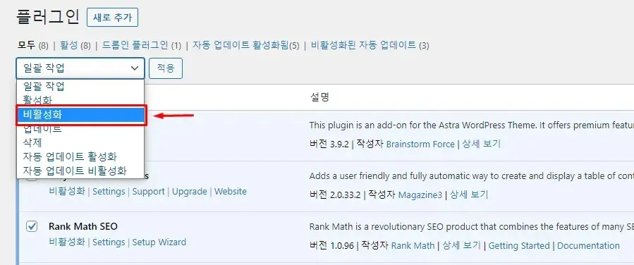Image resolution: width=634 pixels, height=265 pixels.
Task: Click the 플러그인 page heading
Action: (x=48, y=17)
